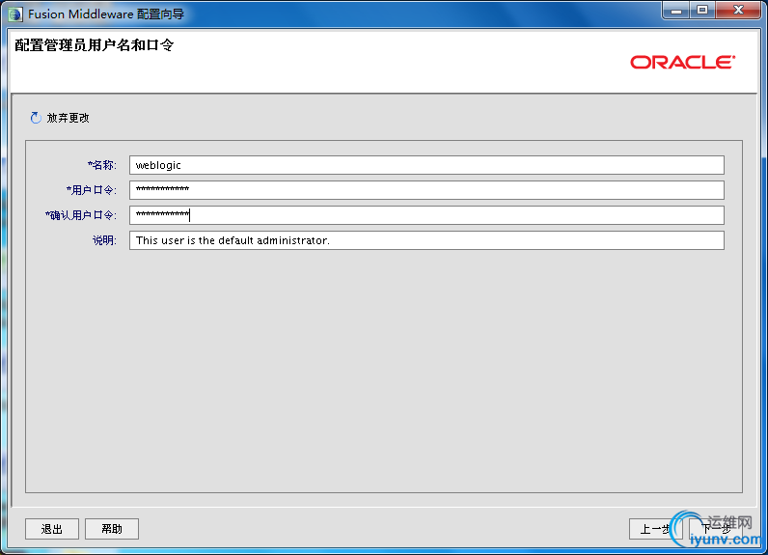768x555 pixels.
Task: Click into the 用户口令 password field
Action: 426,190
